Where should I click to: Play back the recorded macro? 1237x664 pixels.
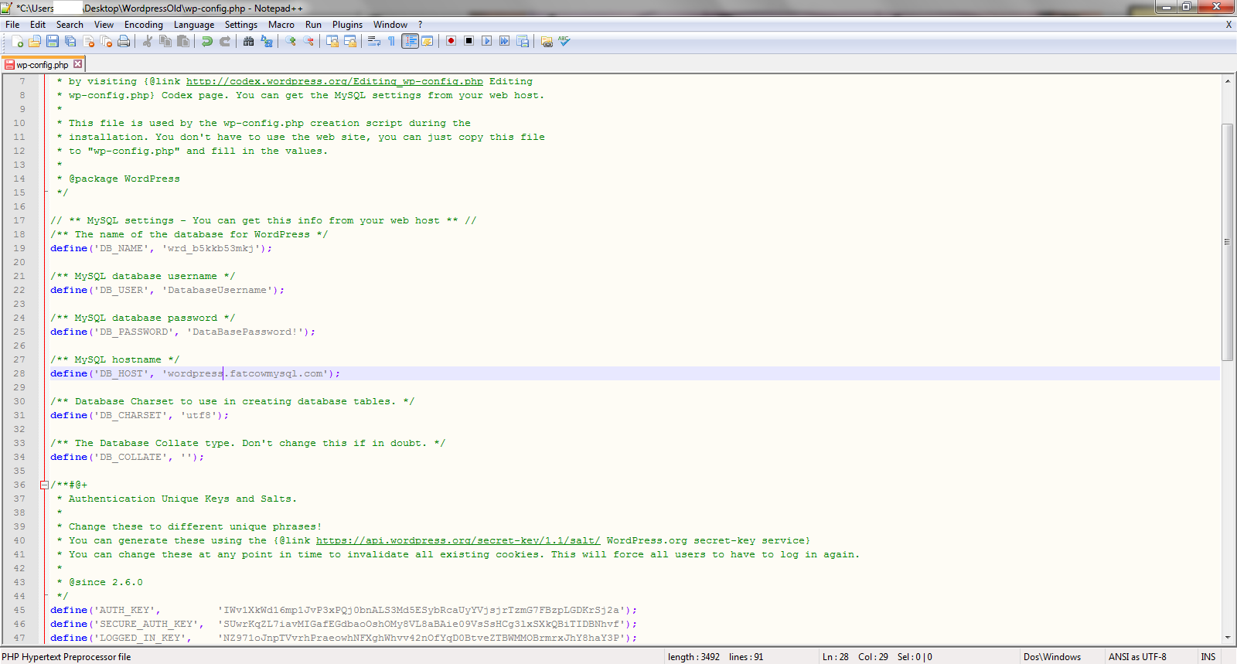coord(487,41)
